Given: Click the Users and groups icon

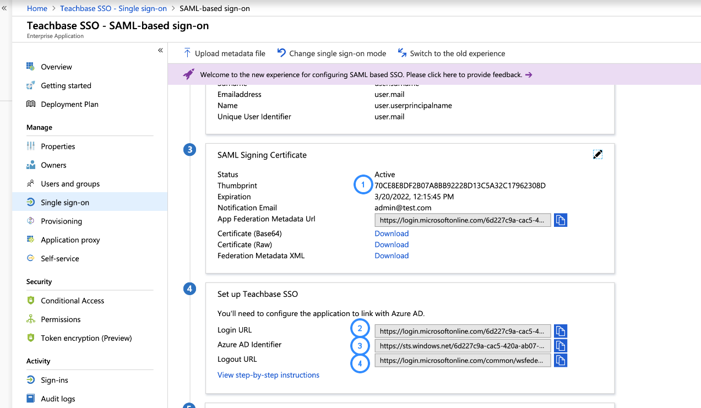Looking at the screenshot, I should coord(30,184).
